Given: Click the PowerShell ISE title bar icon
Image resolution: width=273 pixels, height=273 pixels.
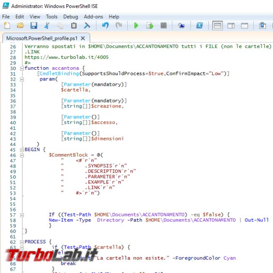Looking at the screenshot, I should 6,6.
